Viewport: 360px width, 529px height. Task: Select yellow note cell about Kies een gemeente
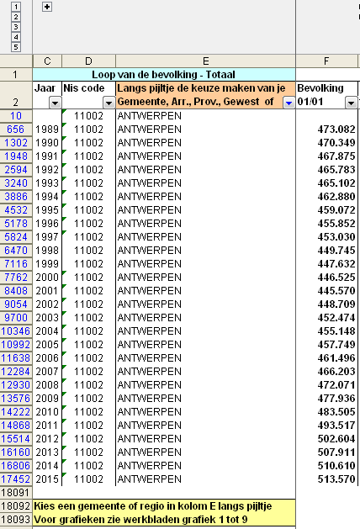pos(164,506)
